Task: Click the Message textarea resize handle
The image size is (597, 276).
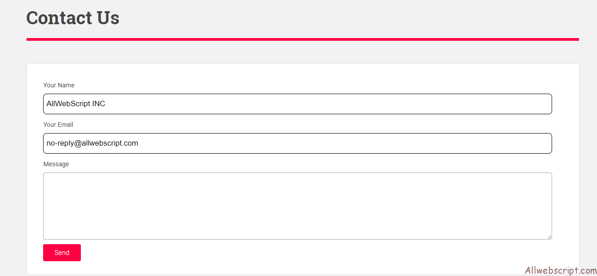Action: pyautogui.click(x=549, y=237)
